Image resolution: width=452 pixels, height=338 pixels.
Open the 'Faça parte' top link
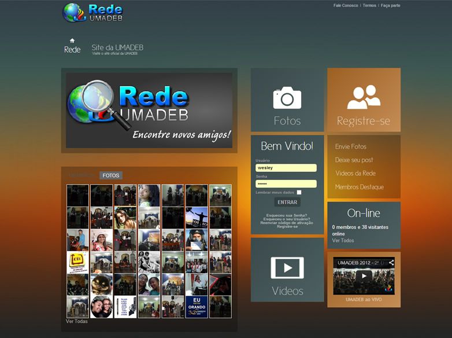point(390,5)
